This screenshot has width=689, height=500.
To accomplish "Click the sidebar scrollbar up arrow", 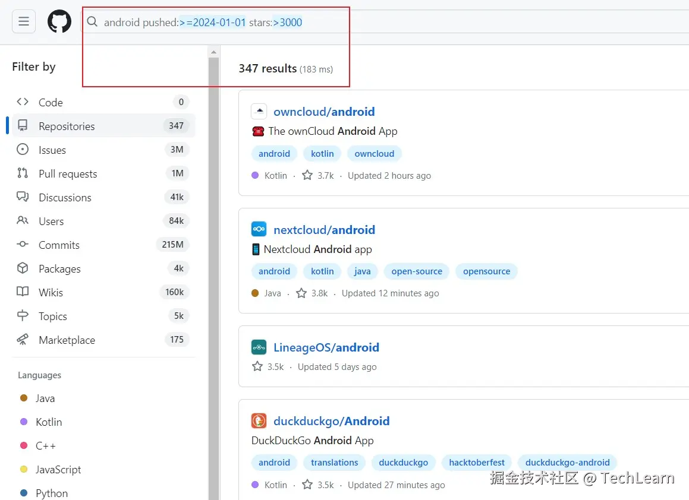I will click(x=213, y=52).
